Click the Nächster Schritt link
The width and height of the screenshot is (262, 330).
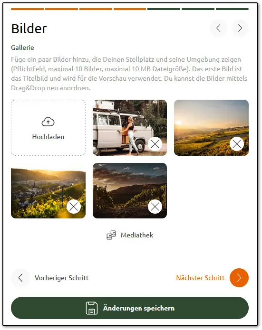coord(201,278)
